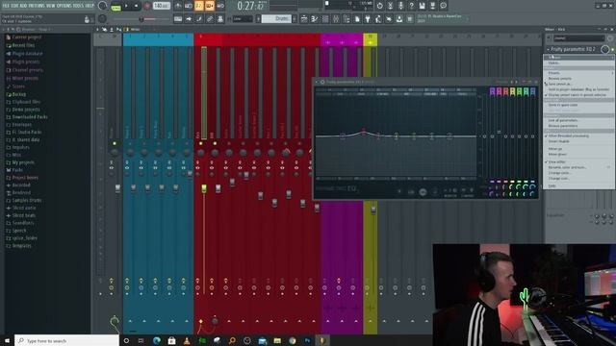Toggle the second highlighted orange recording option button
This screenshot has height=346, width=616.
tap(210, 6)
